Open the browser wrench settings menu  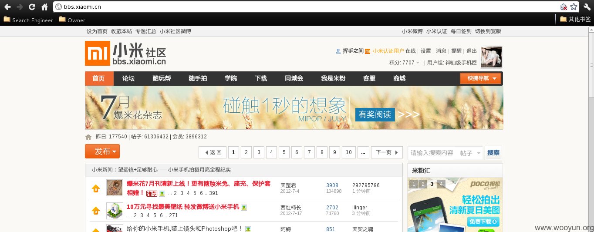click(587, 7)
